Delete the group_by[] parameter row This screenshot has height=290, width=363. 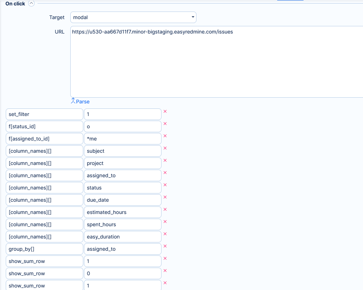165,246
